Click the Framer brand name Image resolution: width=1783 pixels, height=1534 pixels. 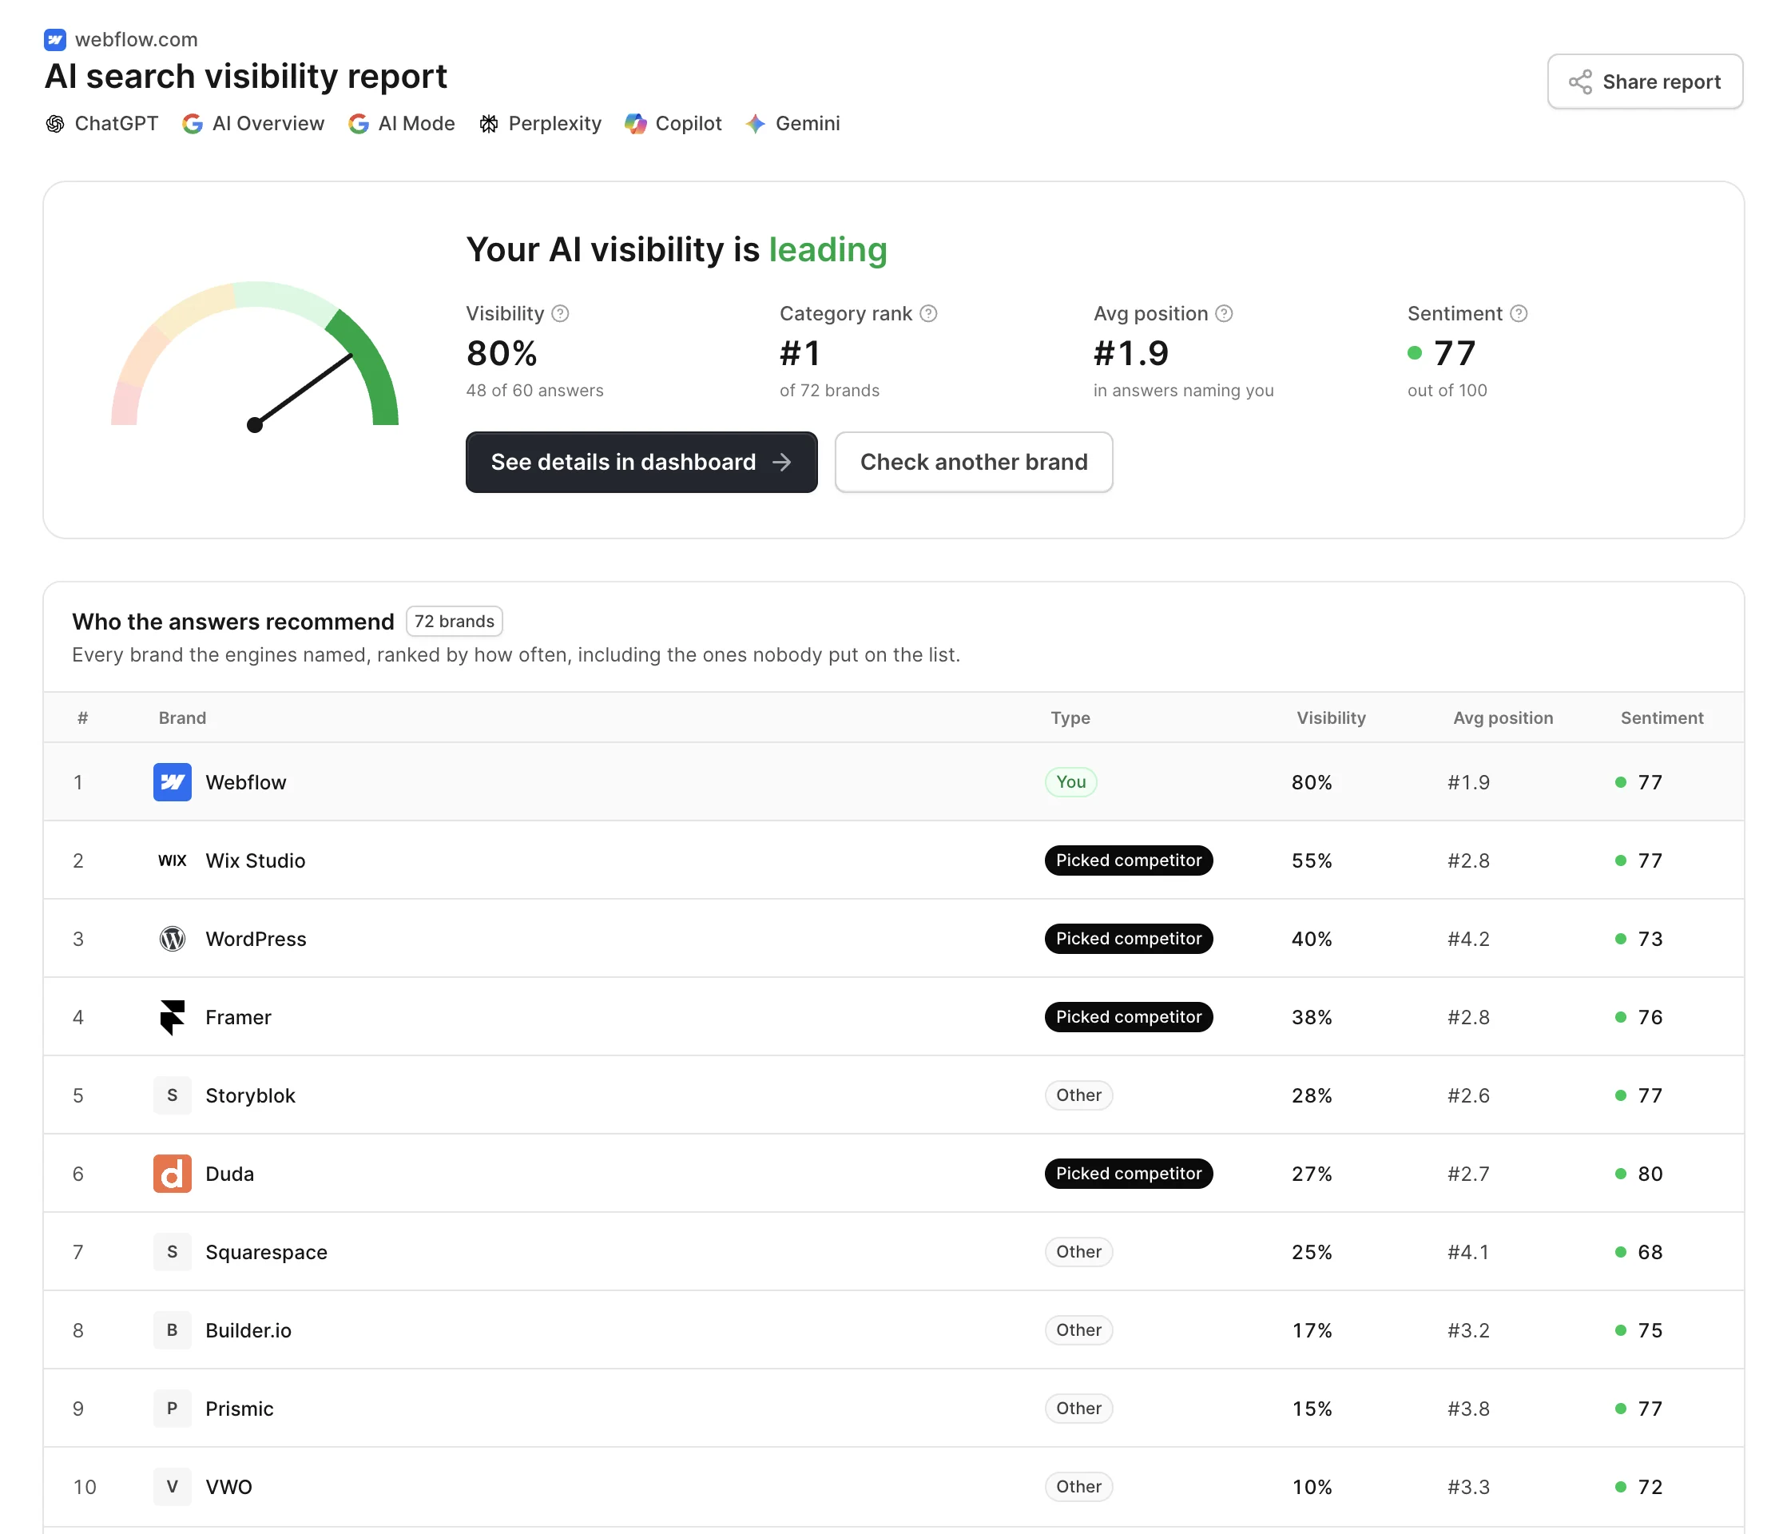pos(238,1018)
